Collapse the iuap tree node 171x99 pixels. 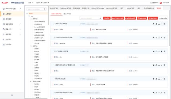coord(29,16)
